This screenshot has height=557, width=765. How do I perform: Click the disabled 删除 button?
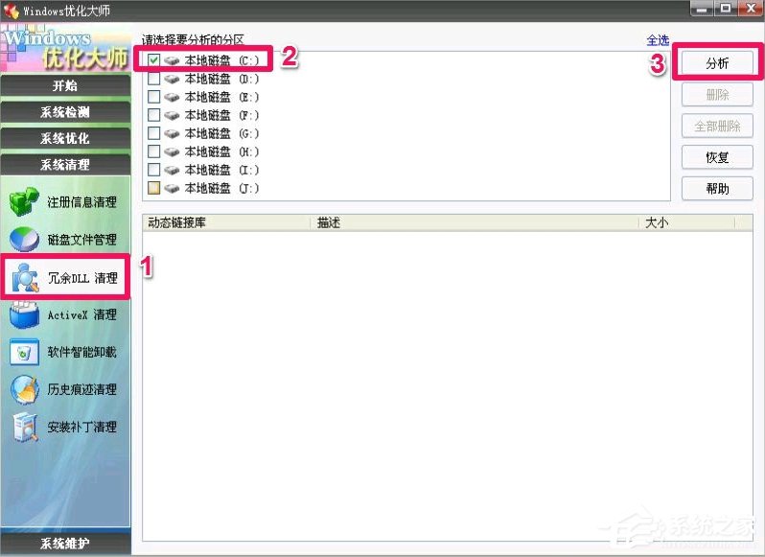click(x=717, y=95)
